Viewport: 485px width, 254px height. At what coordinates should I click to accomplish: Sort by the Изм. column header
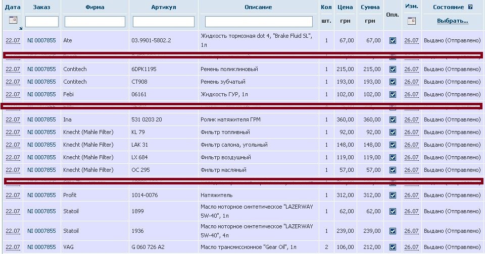pyautogui.click(x=411, y=6)
